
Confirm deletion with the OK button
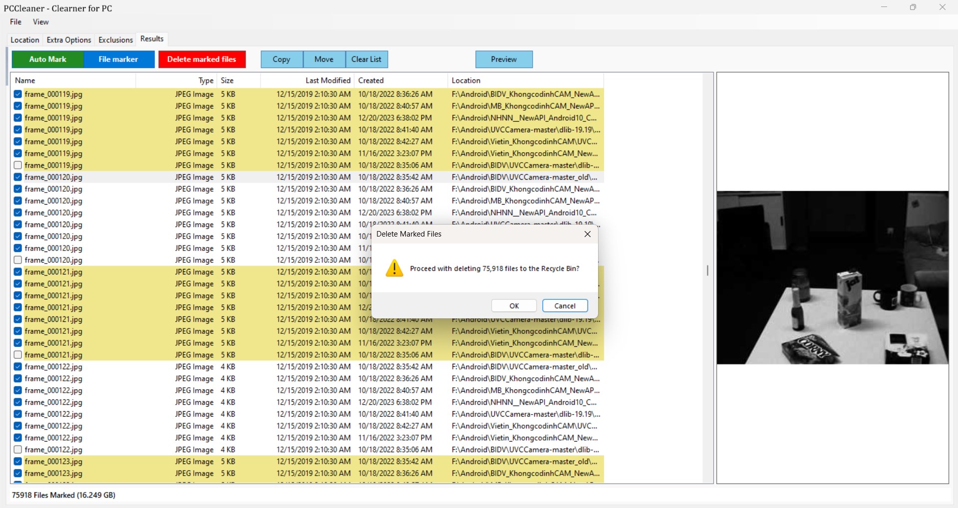[514, 306]
